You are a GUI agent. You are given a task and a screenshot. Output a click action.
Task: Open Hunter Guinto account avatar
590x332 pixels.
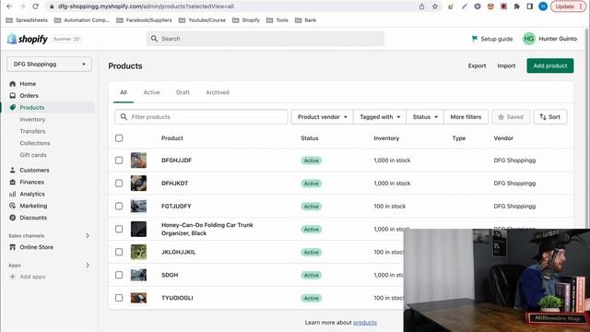tap(529, 39)
